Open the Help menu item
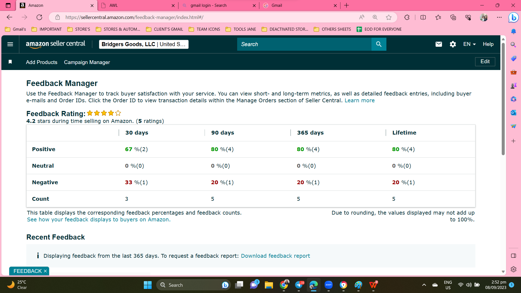Viewport: 521px width, 293px height. pyautogui.click(x=488, y=44)
